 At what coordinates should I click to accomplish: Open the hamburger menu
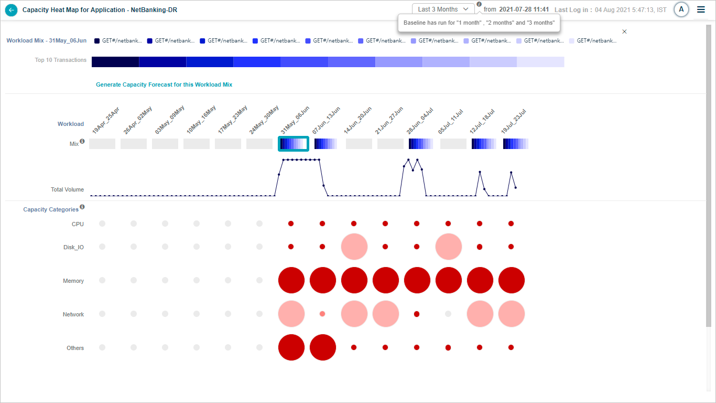[x=701, y=9]
